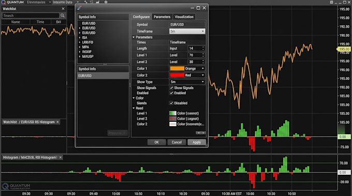This screenshot has width=352, height=196.
Task: Toggle the Enabled checkbox
Action: [x=171, y=93]
